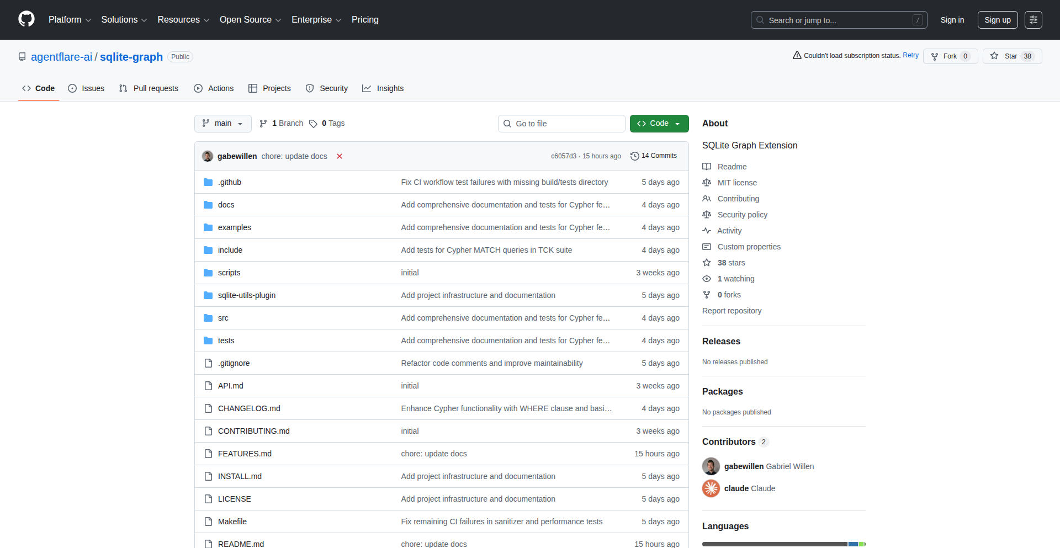The image size is (1060, 548).
Task: Click the star icon beside 38 stars
Action: click(707, 263)
